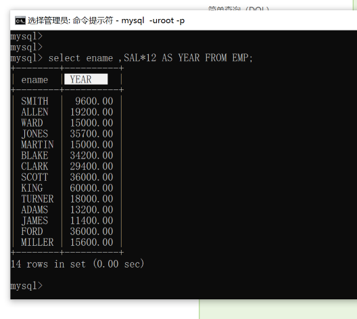Click the ename column header
Image resolution: width=357 pixels, height=319 pixels.
coord(34,79)
